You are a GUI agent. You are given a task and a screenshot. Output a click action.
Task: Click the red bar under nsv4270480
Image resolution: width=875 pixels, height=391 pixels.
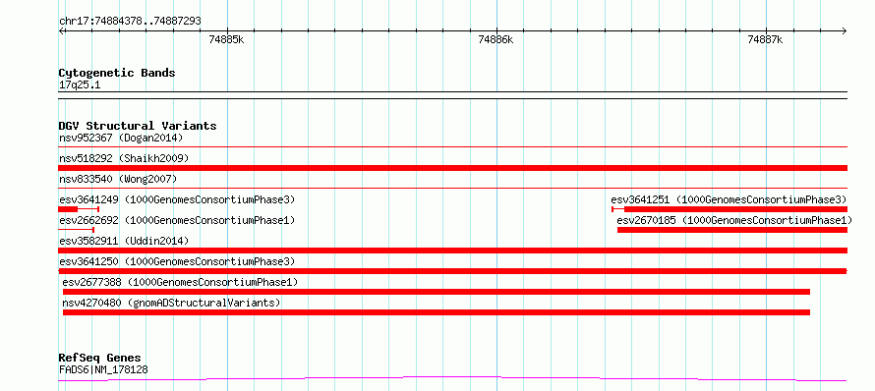(436, 312)
